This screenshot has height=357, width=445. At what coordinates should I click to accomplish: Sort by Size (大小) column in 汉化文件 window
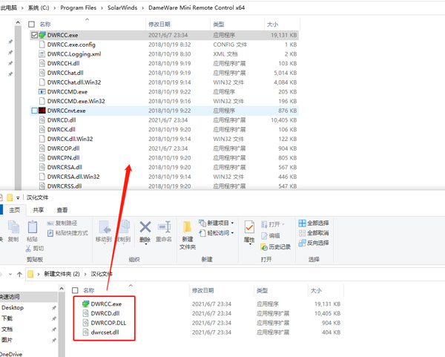click(316, 290)
